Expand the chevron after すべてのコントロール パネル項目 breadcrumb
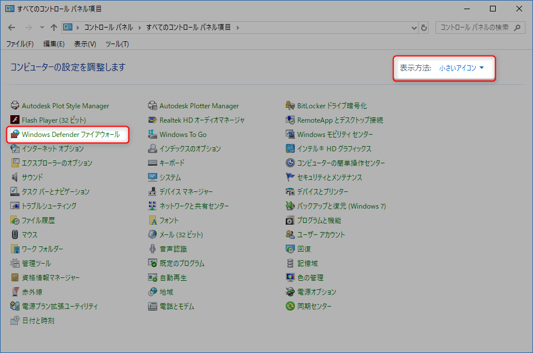Image resolution: width=533 pixels, height=353 pixels. click(x=238, y=28)
